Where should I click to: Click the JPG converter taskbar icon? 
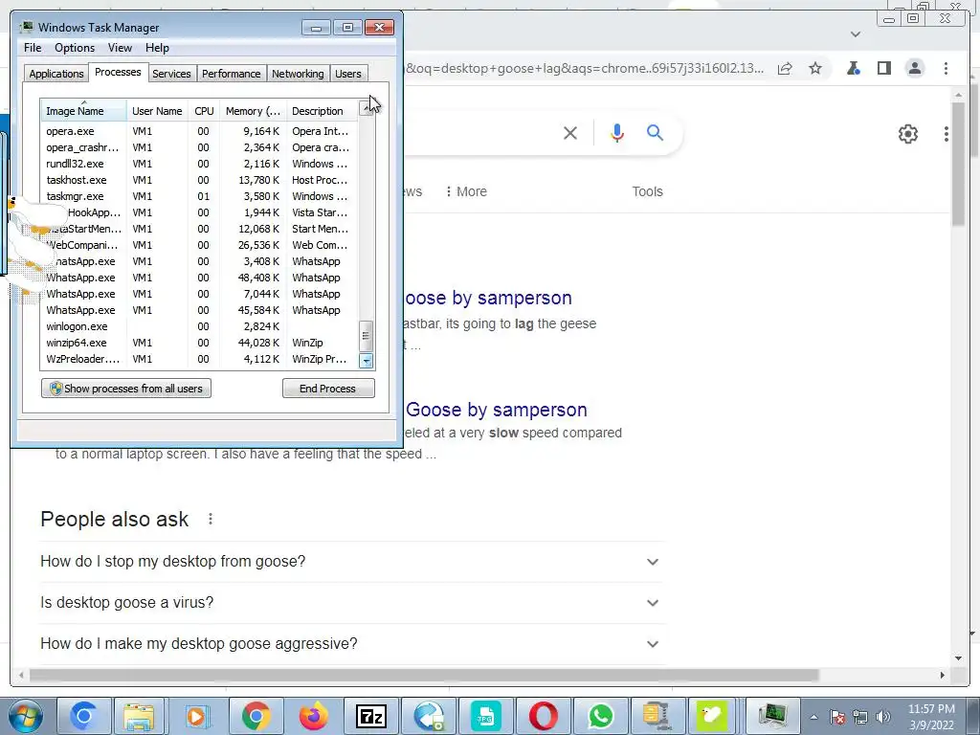pos(485,716)
